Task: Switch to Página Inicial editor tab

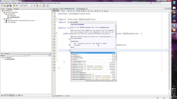Action: pos(56,9)
